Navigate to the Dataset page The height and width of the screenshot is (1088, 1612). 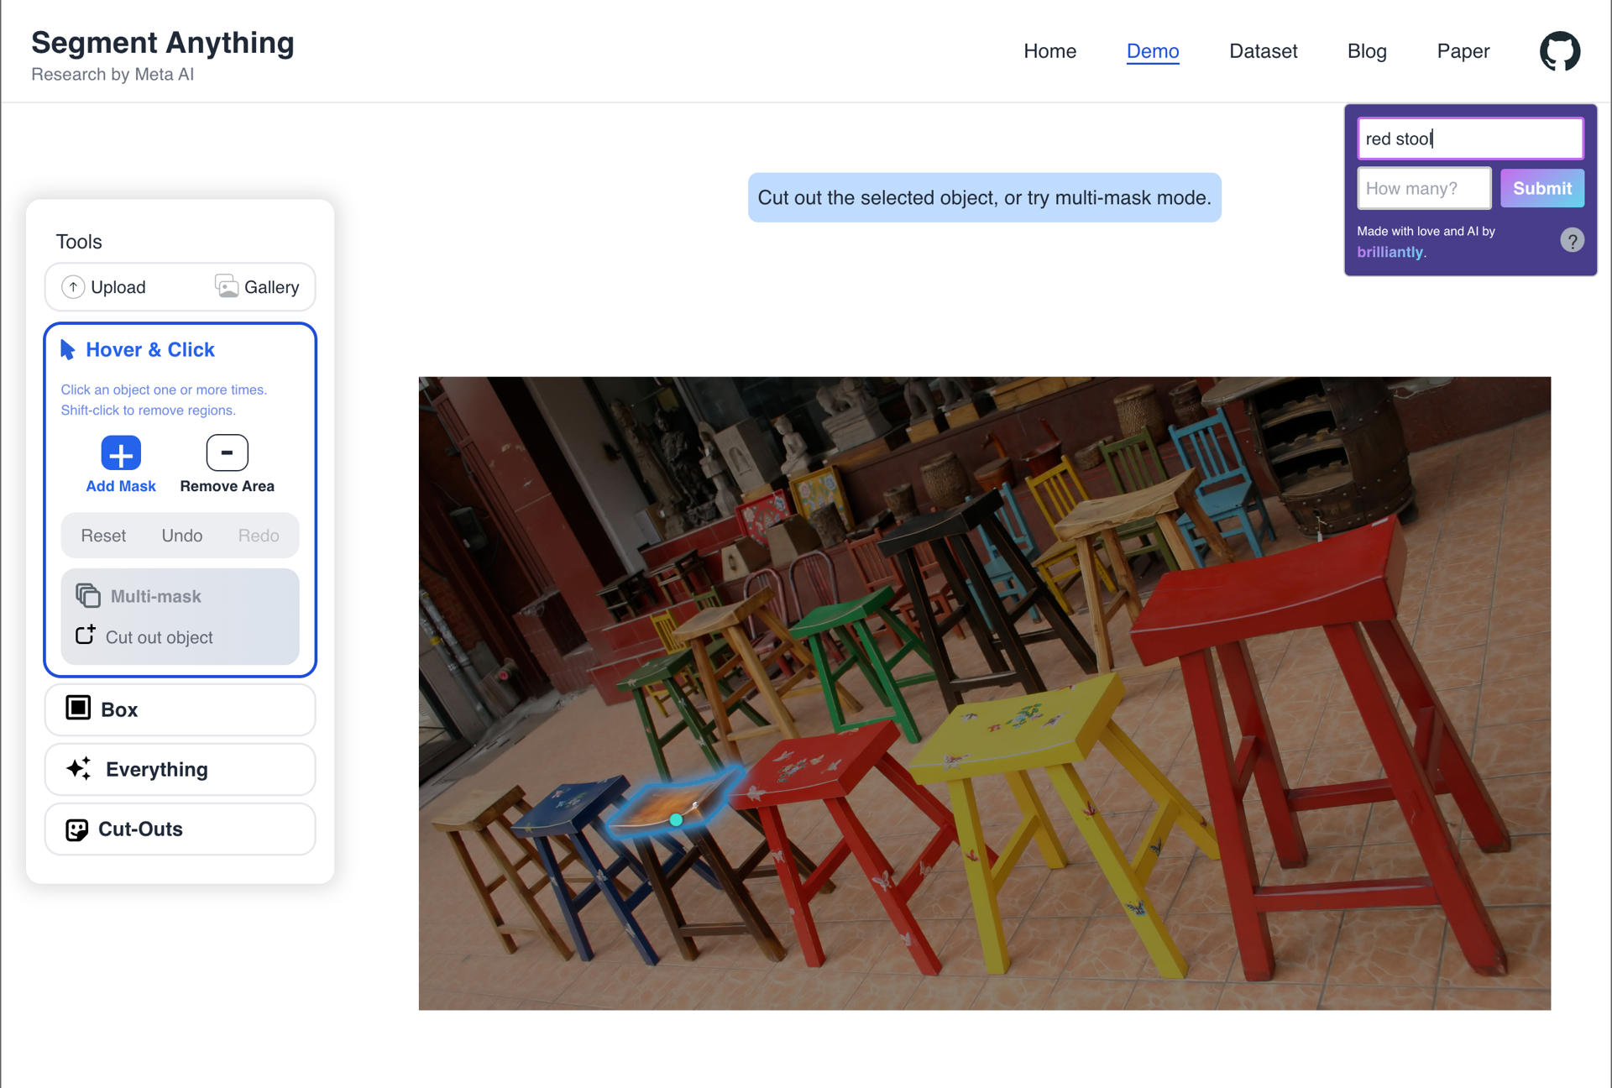coord(1263,51)
